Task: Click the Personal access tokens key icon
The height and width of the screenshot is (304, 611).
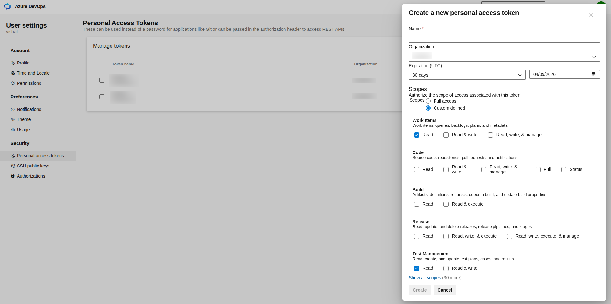Action: coord(13,156)
